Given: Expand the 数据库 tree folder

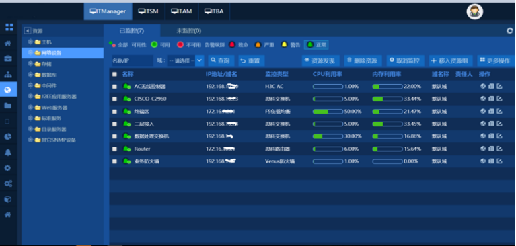Looking at the screenshot, I should 30,75.
